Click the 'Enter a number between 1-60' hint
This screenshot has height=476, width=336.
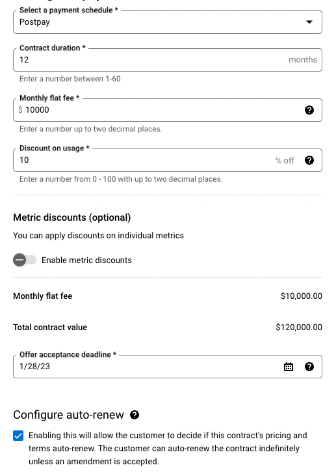click(x=70, y=79)
